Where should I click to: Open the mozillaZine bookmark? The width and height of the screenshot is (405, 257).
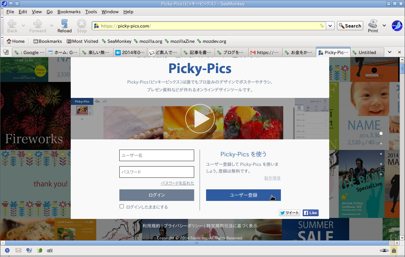[x=180, y=41]
